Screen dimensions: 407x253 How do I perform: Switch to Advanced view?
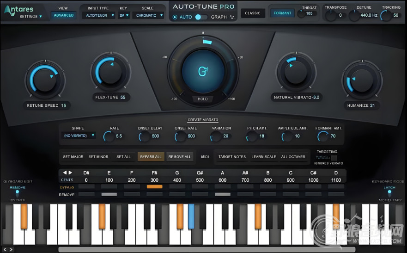pos(64,15)
